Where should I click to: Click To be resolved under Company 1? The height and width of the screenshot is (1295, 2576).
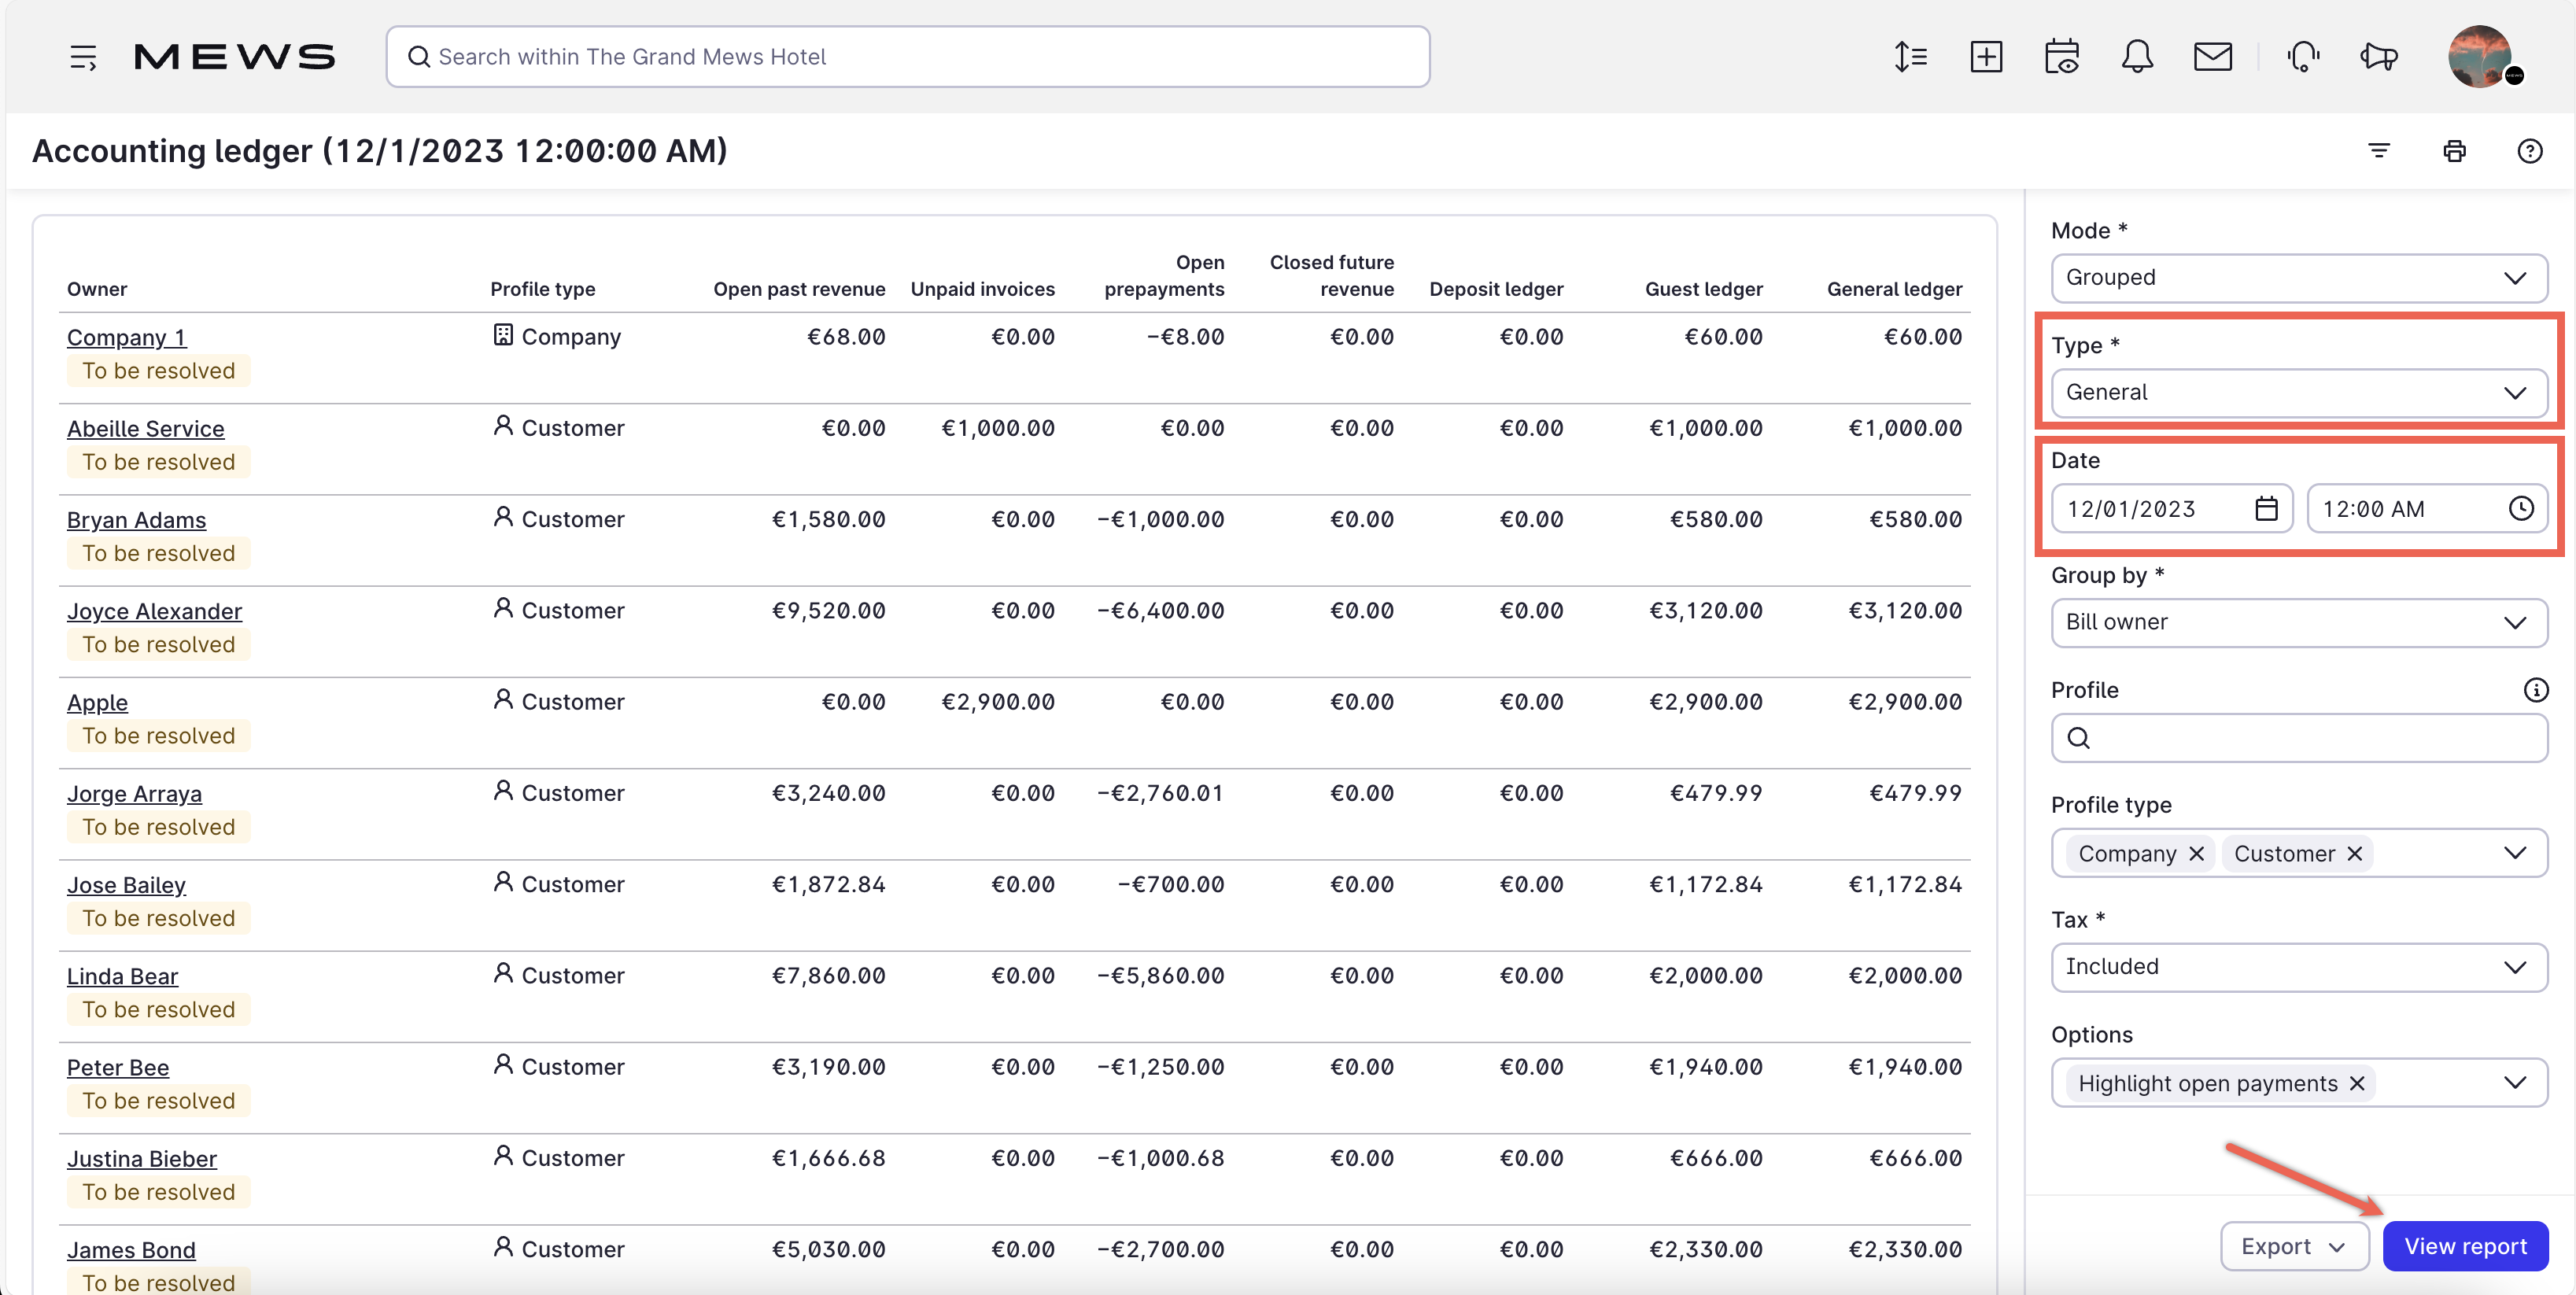point(158,371)
